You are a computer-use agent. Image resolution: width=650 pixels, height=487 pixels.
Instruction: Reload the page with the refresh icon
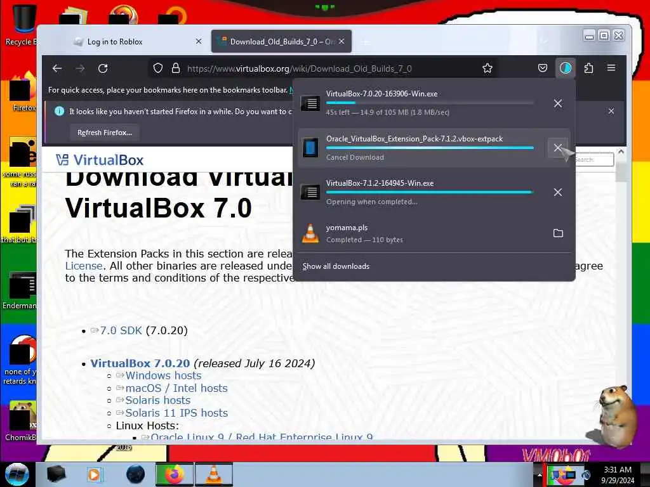[103, 68]
